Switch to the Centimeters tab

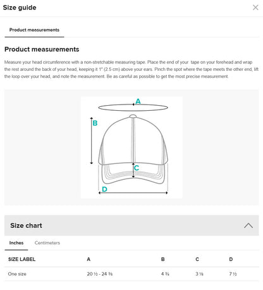pos(47,243)
